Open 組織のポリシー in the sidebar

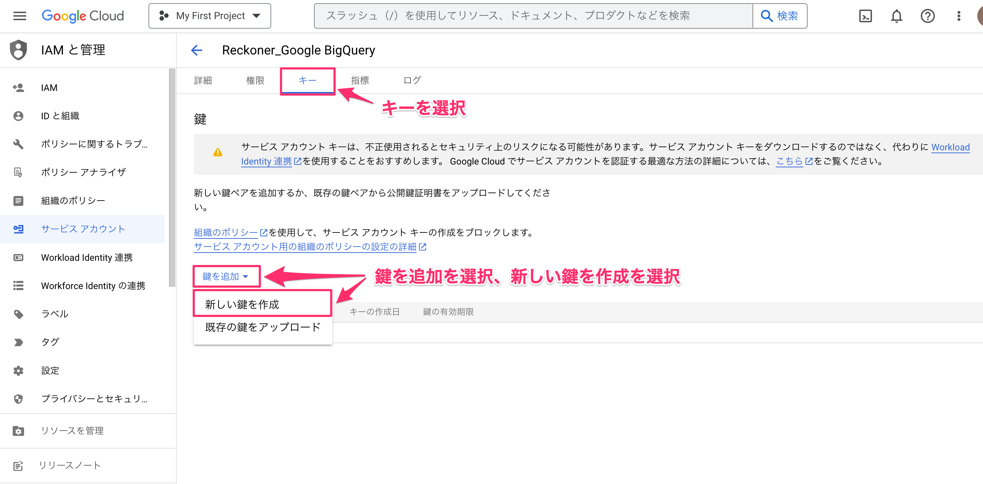[x=82, y=201]
